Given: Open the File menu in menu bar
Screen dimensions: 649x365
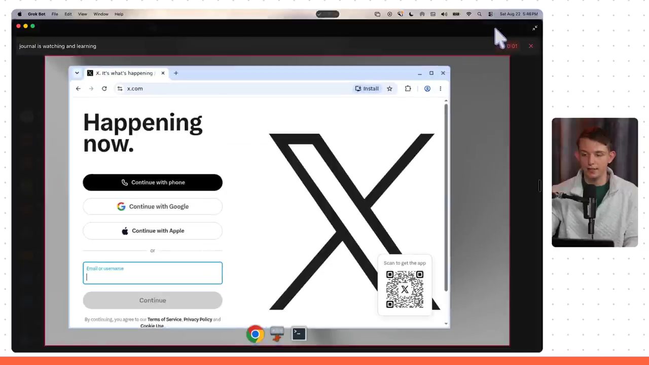Looking at the screenshot, I should click(x=55, y=14).
